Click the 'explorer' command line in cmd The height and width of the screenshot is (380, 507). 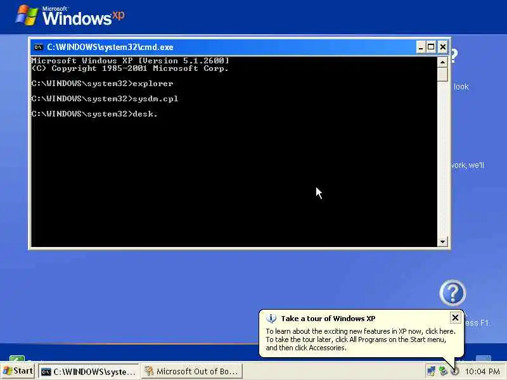coord(102,84)
